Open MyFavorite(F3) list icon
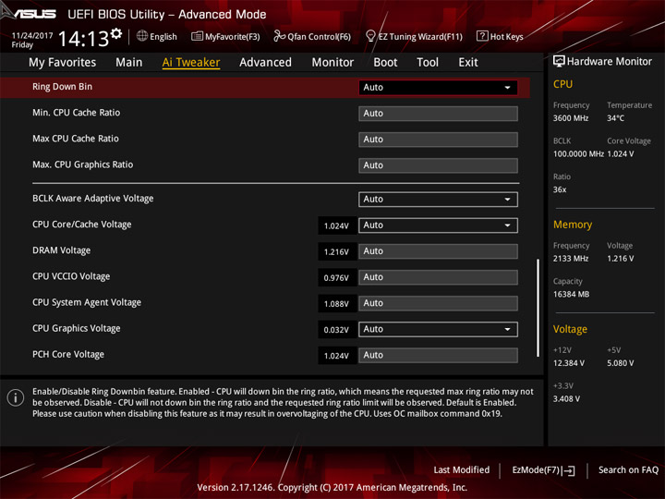Screen dimensions: 665x499 [x=197, y=36]
